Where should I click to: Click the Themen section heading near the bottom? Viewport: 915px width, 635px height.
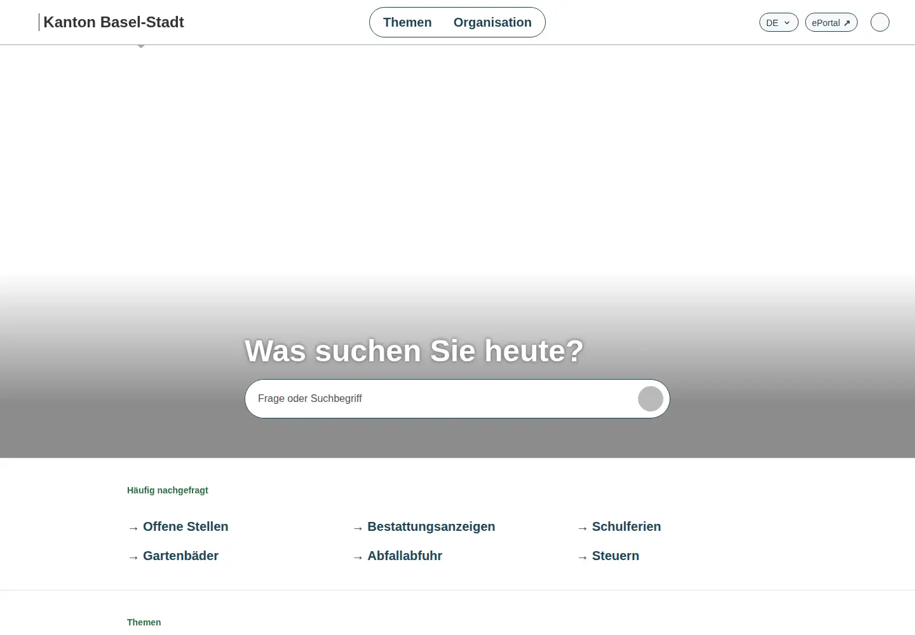coord(144,622)
